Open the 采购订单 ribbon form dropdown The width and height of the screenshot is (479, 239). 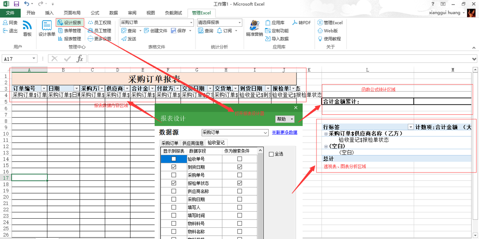point(191,22)
